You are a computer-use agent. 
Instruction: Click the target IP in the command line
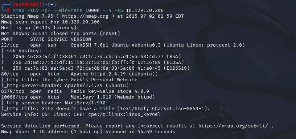145,10
